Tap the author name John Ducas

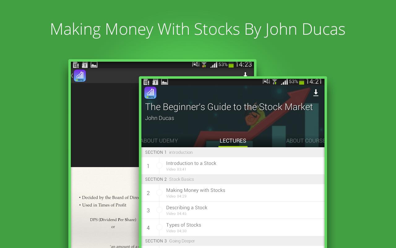coord(160,118)
